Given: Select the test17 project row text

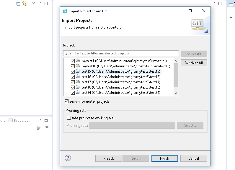Looking at the screenshot, I should pyautogui.click(x=121, y=82).
